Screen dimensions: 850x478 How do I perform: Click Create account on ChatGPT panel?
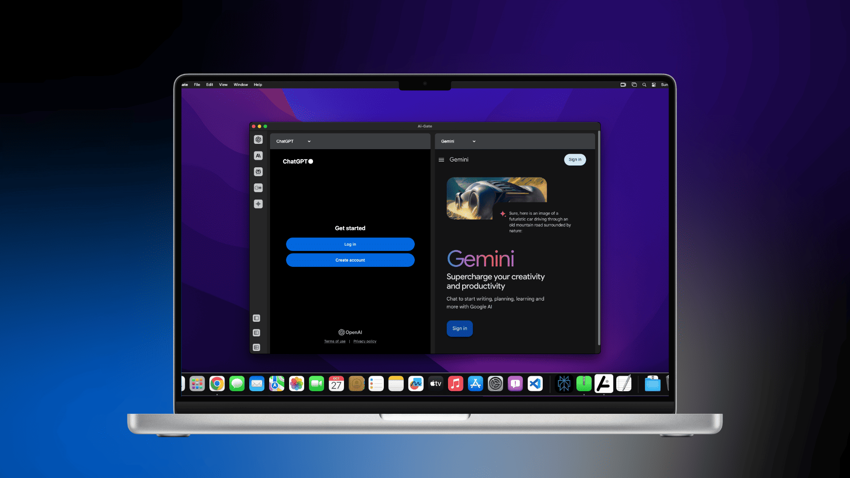350,260
